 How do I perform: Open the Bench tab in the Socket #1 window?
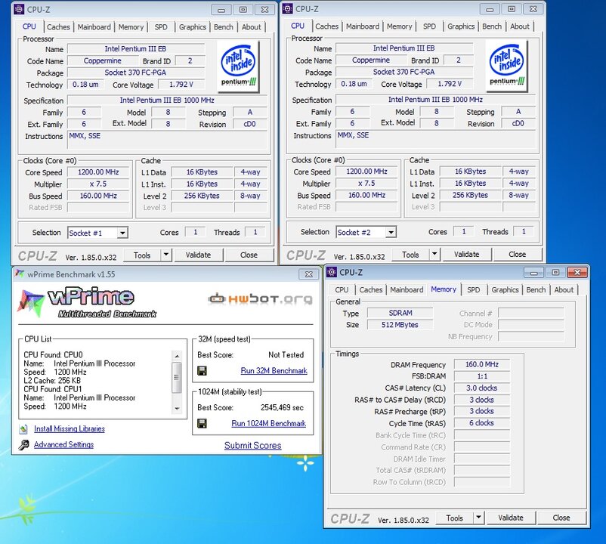[x=224, y=27]
